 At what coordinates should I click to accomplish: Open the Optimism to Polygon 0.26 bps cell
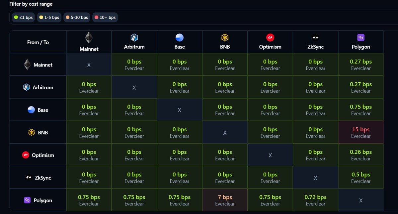(x=361, y=155)
